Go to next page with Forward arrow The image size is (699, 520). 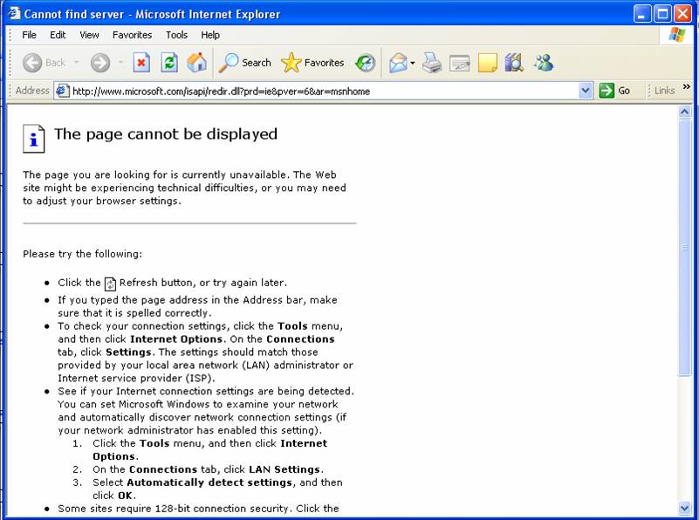click(100, 63)
